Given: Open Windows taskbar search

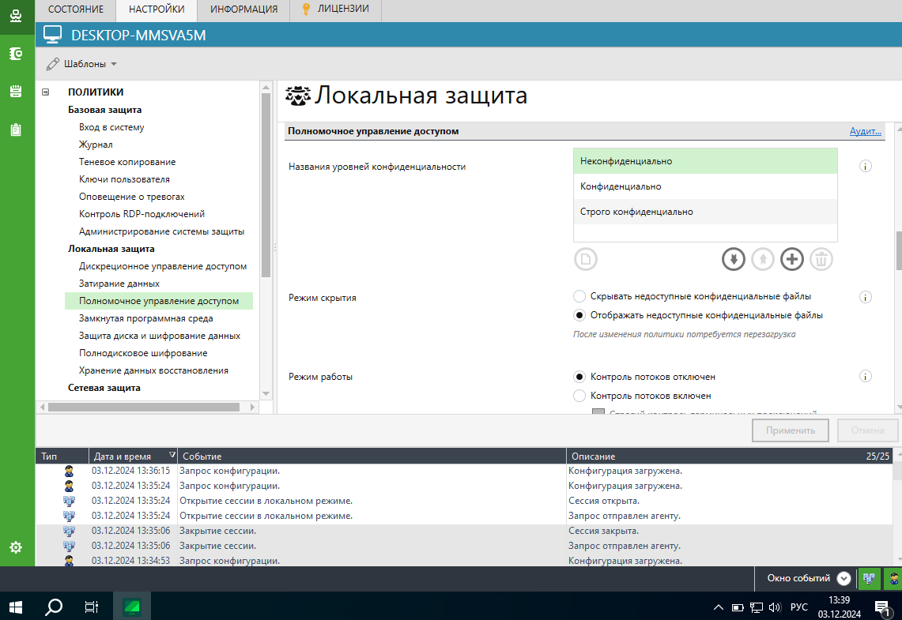Looking at the screenshot, I should point(54,607).
